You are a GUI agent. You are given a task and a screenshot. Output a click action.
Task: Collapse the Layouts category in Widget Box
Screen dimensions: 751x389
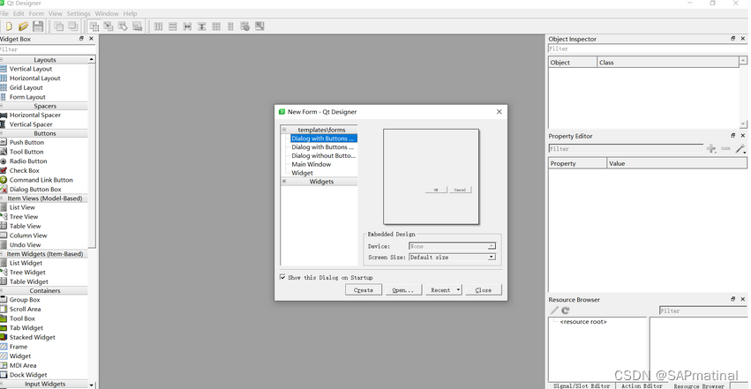(2, 59)
